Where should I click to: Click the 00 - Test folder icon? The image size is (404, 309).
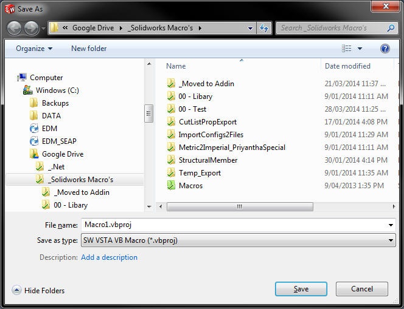171,109
